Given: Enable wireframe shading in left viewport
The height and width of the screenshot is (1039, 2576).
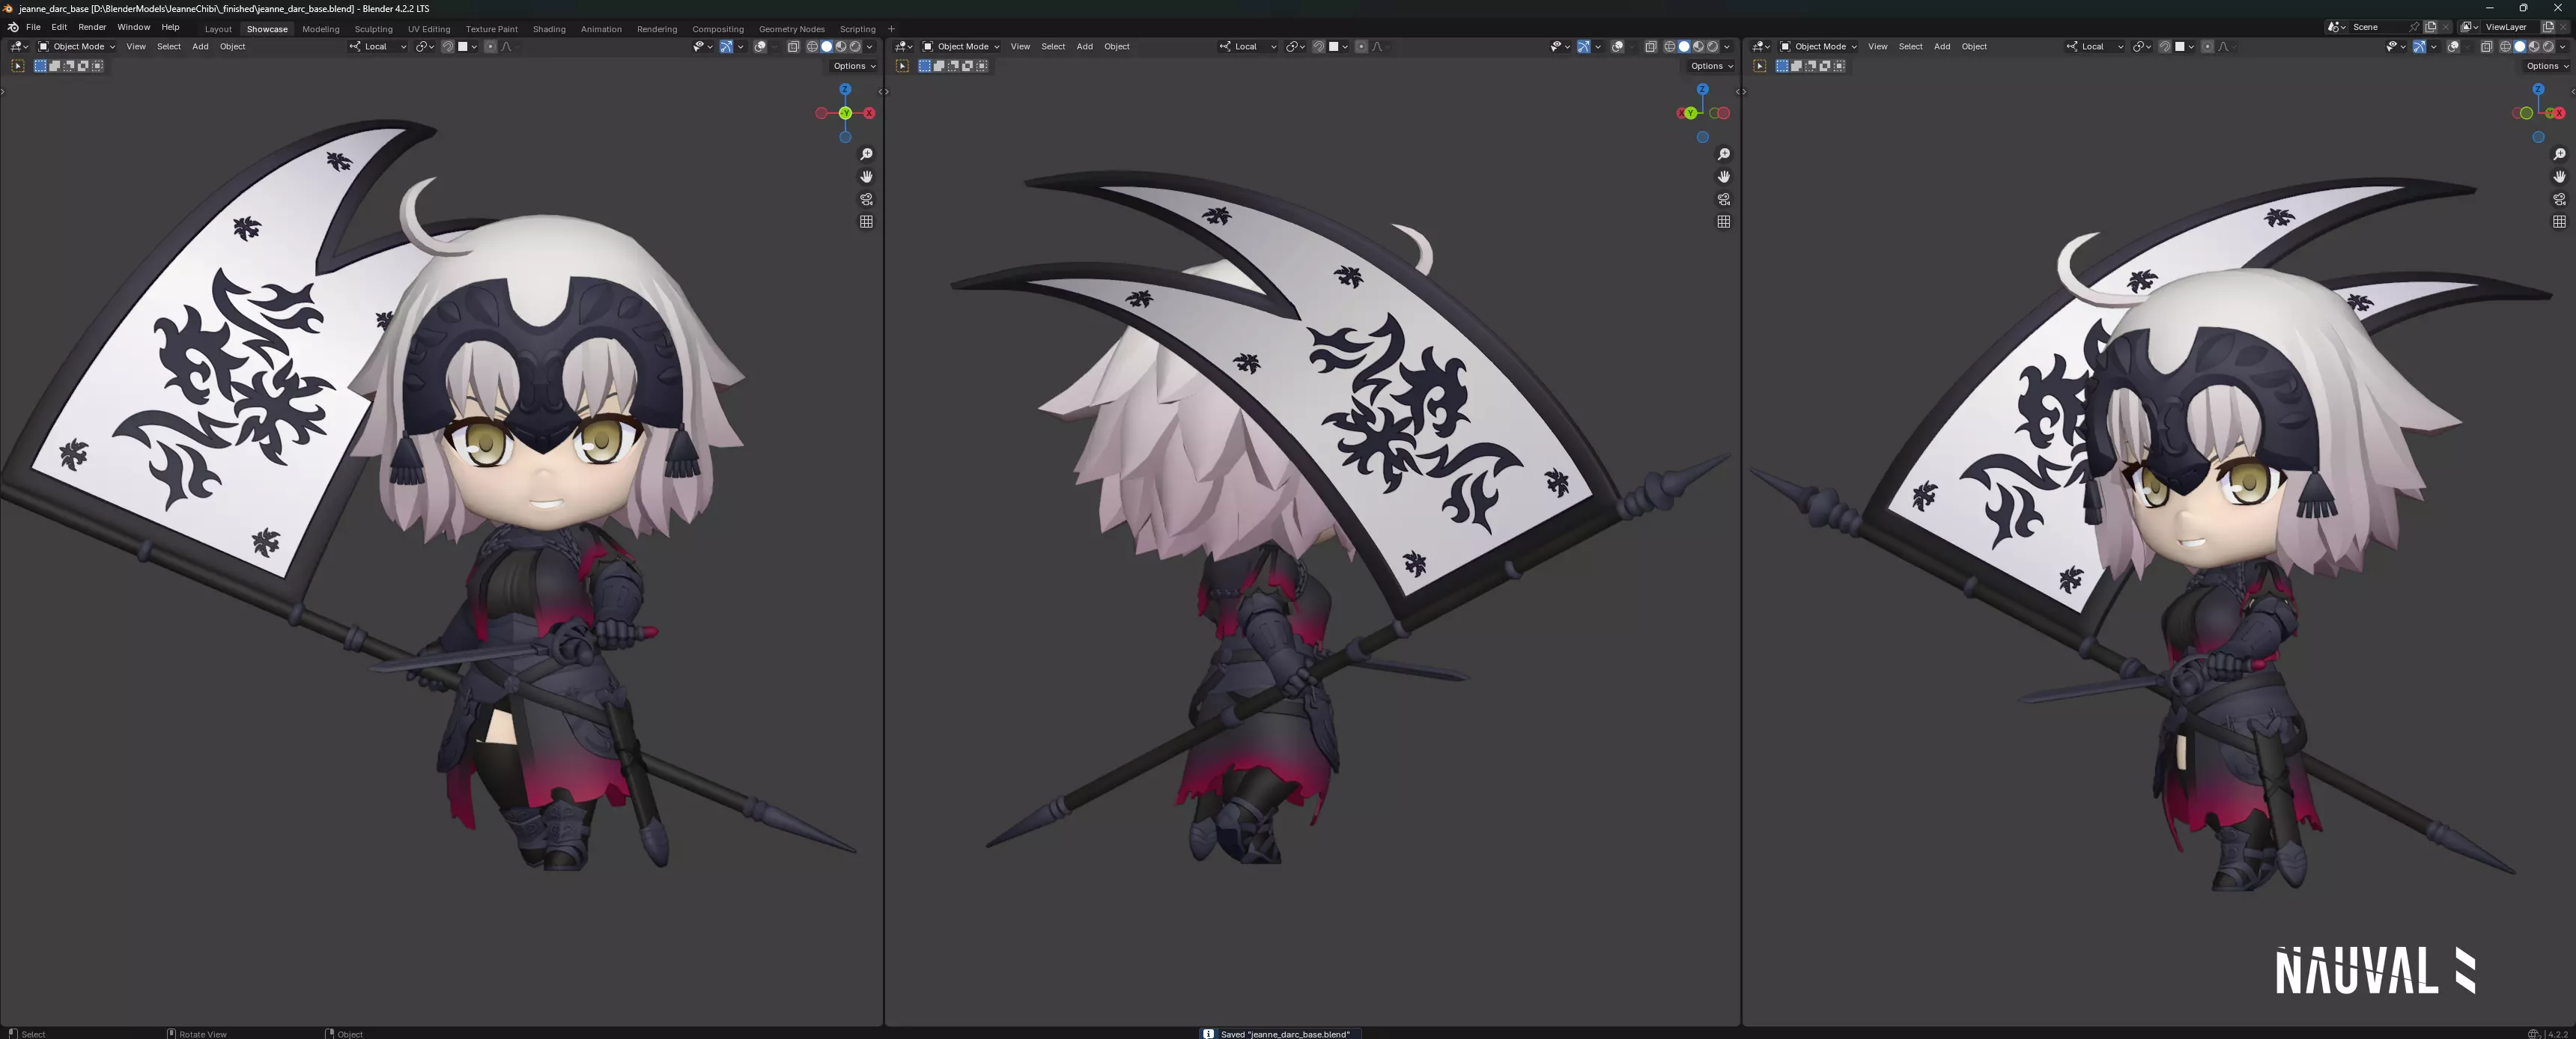Looking at the screenshot, I should pyautogui.click(x=812, y=47).
